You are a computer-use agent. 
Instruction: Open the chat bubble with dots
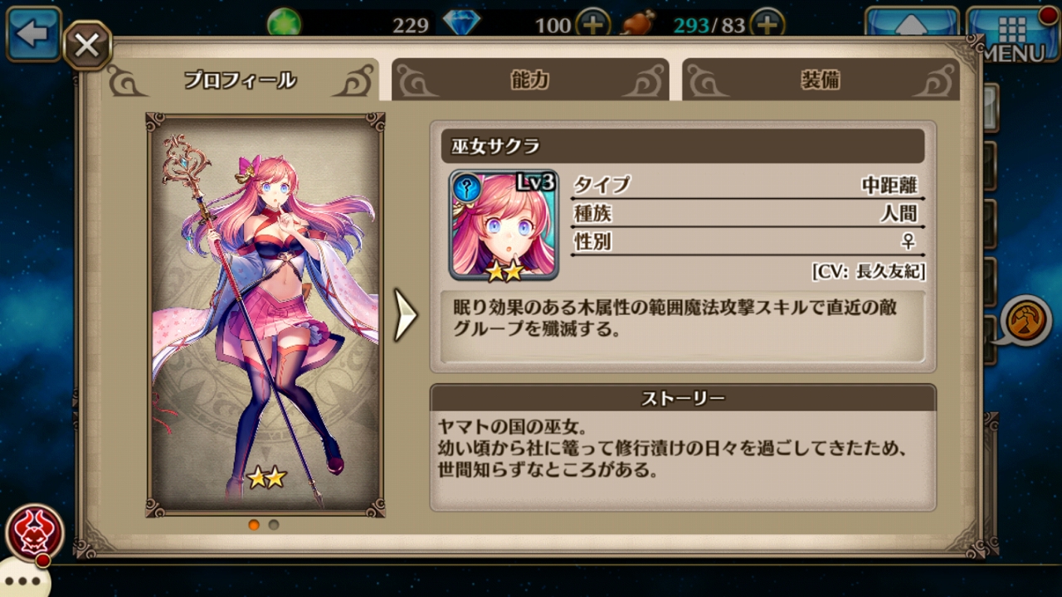(x=22, y=580)
